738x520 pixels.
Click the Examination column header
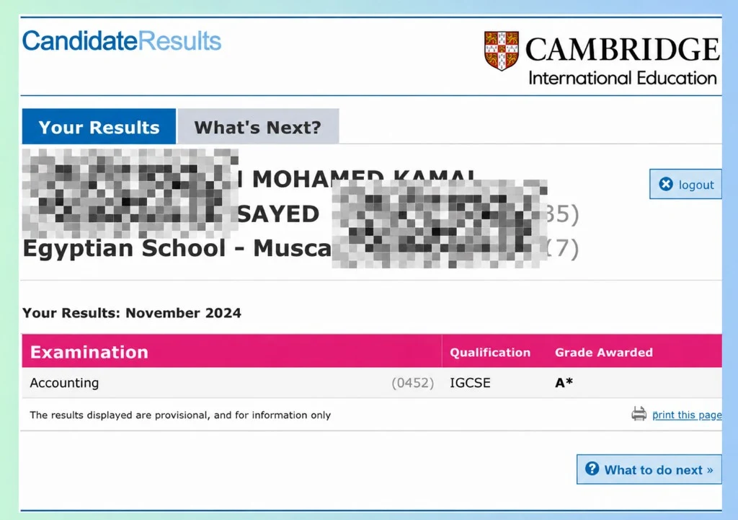pyautogui.click(x=89, y=352)
